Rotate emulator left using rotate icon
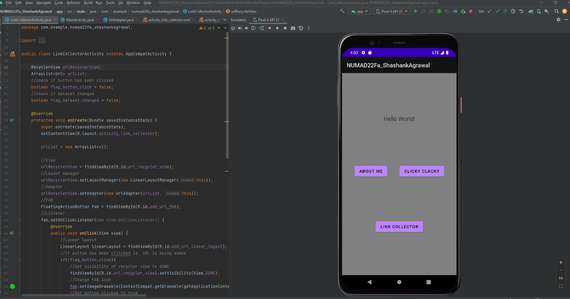Screen dimensions: 570x299 254,28
